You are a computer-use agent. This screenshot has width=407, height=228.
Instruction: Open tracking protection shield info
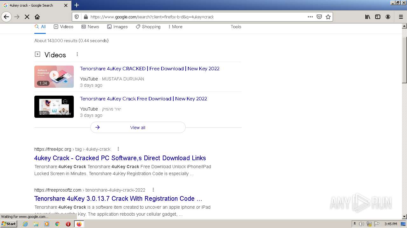(x=76, y=17)
